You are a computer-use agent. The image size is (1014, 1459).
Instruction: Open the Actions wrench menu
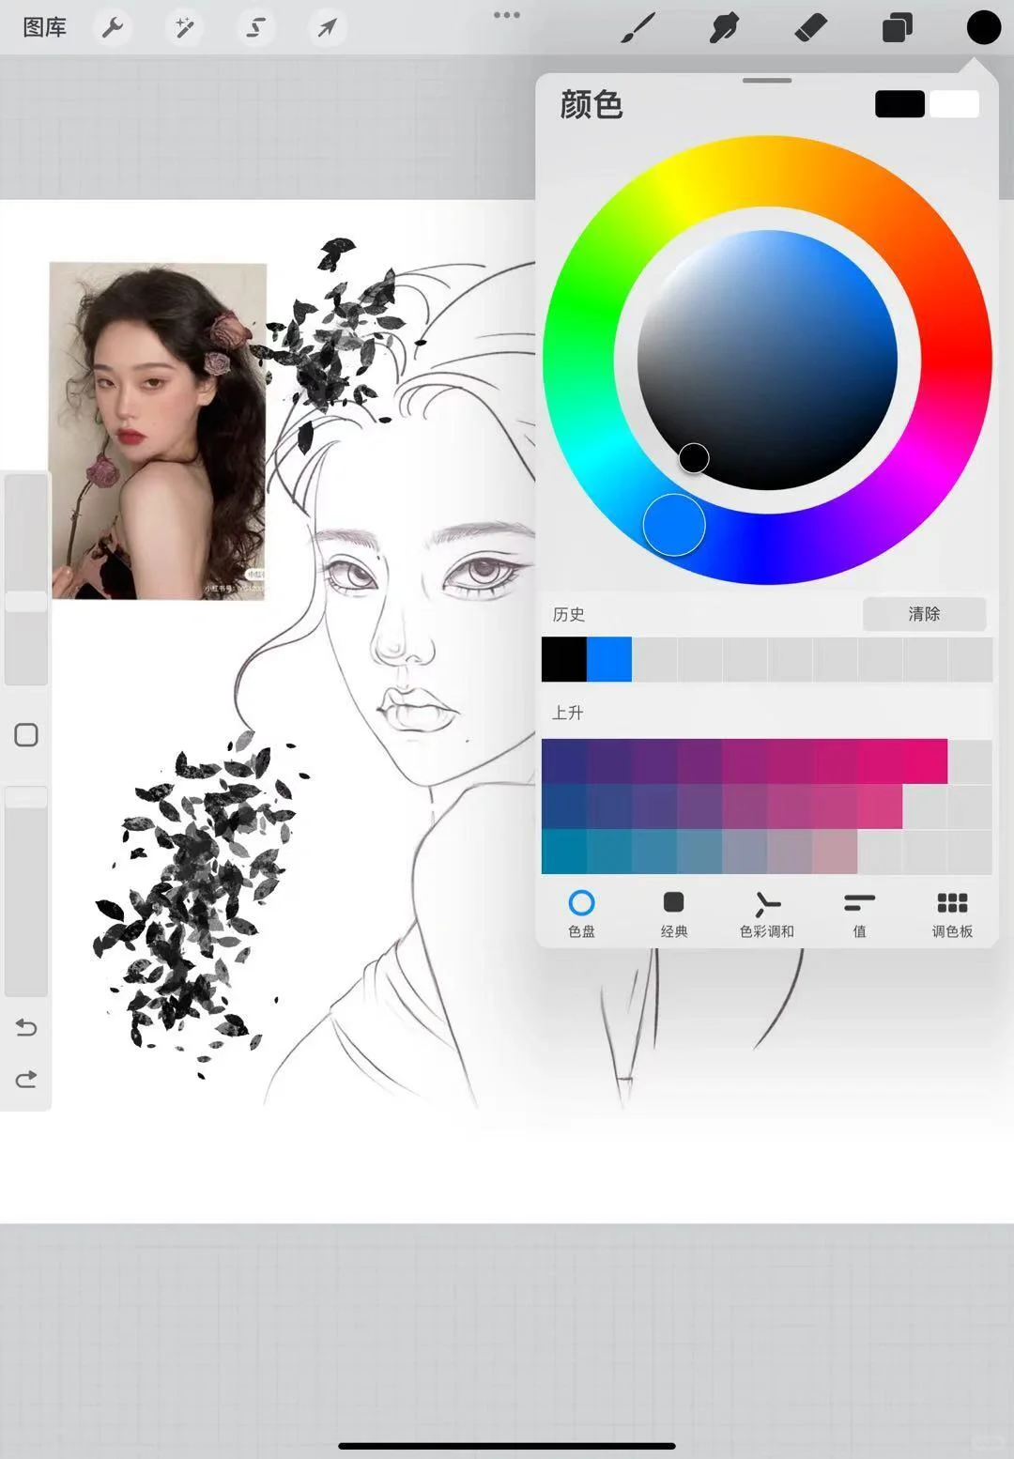point(113,27)
